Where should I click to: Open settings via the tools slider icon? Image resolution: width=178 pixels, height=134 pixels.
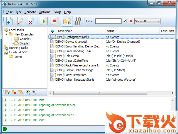(x=78, y=21)
